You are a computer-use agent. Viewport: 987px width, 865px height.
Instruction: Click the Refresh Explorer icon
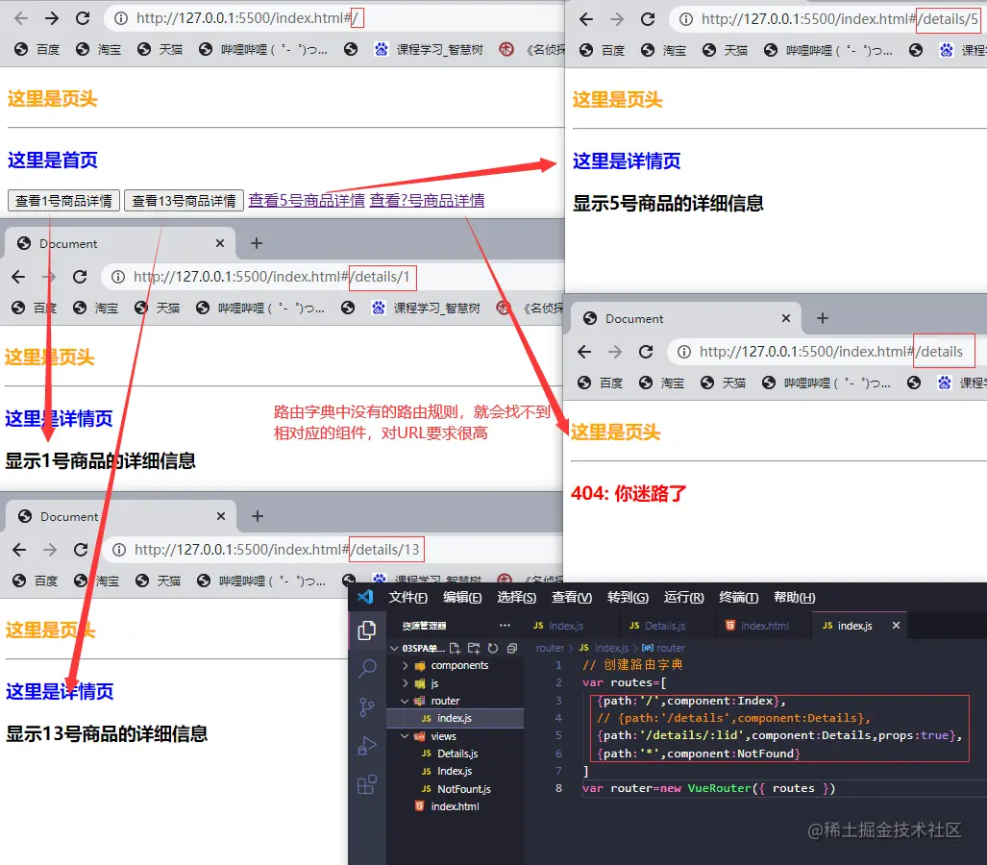coord(494,648)
